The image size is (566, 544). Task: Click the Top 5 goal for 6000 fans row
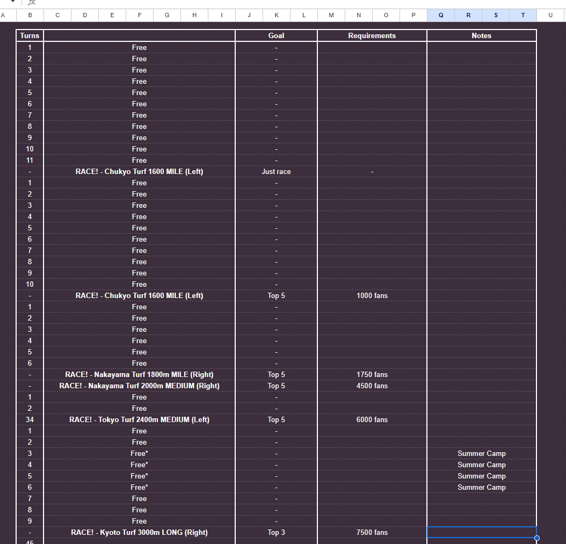[x=276, y=420]
